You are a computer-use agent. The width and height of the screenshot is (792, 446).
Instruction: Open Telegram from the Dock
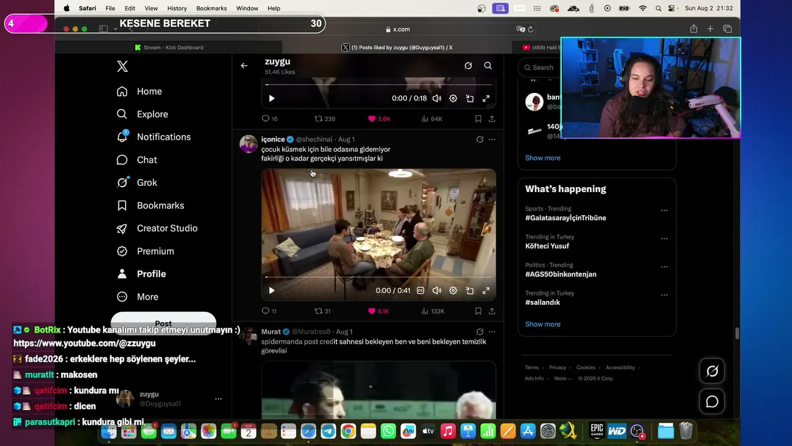pyautogui.click(x=329, y=431)
